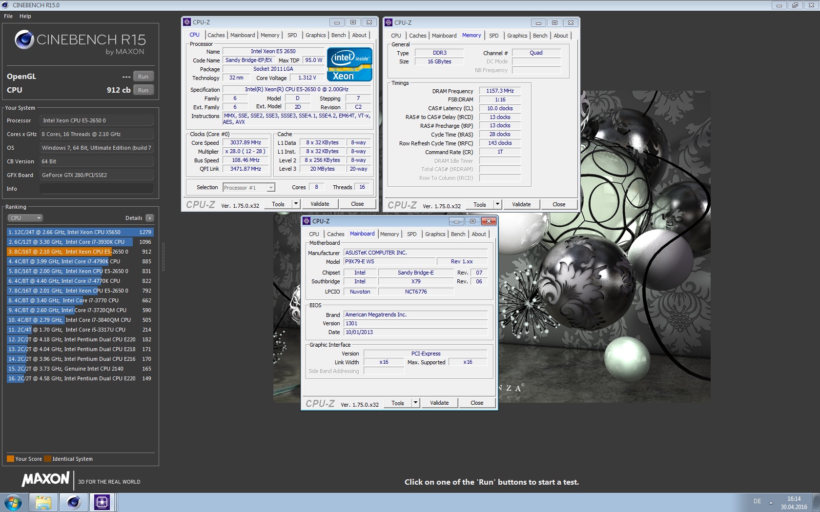Click the Show desktop strip on the taskbar
The height and width of the screenshot is (512, 820).
click(816, 502)
